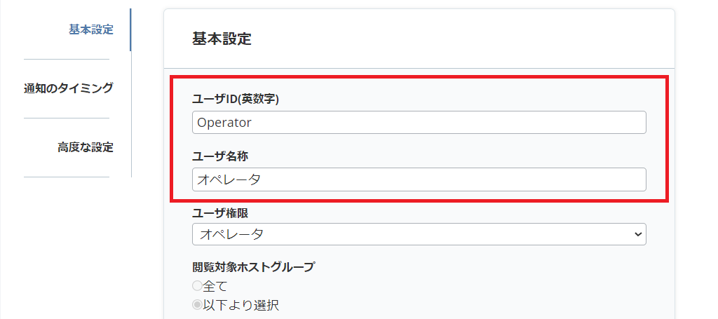Click the 基本設定 panel heading
The width and height of the screenshot is (718, 319).
(x=222, y=39)
